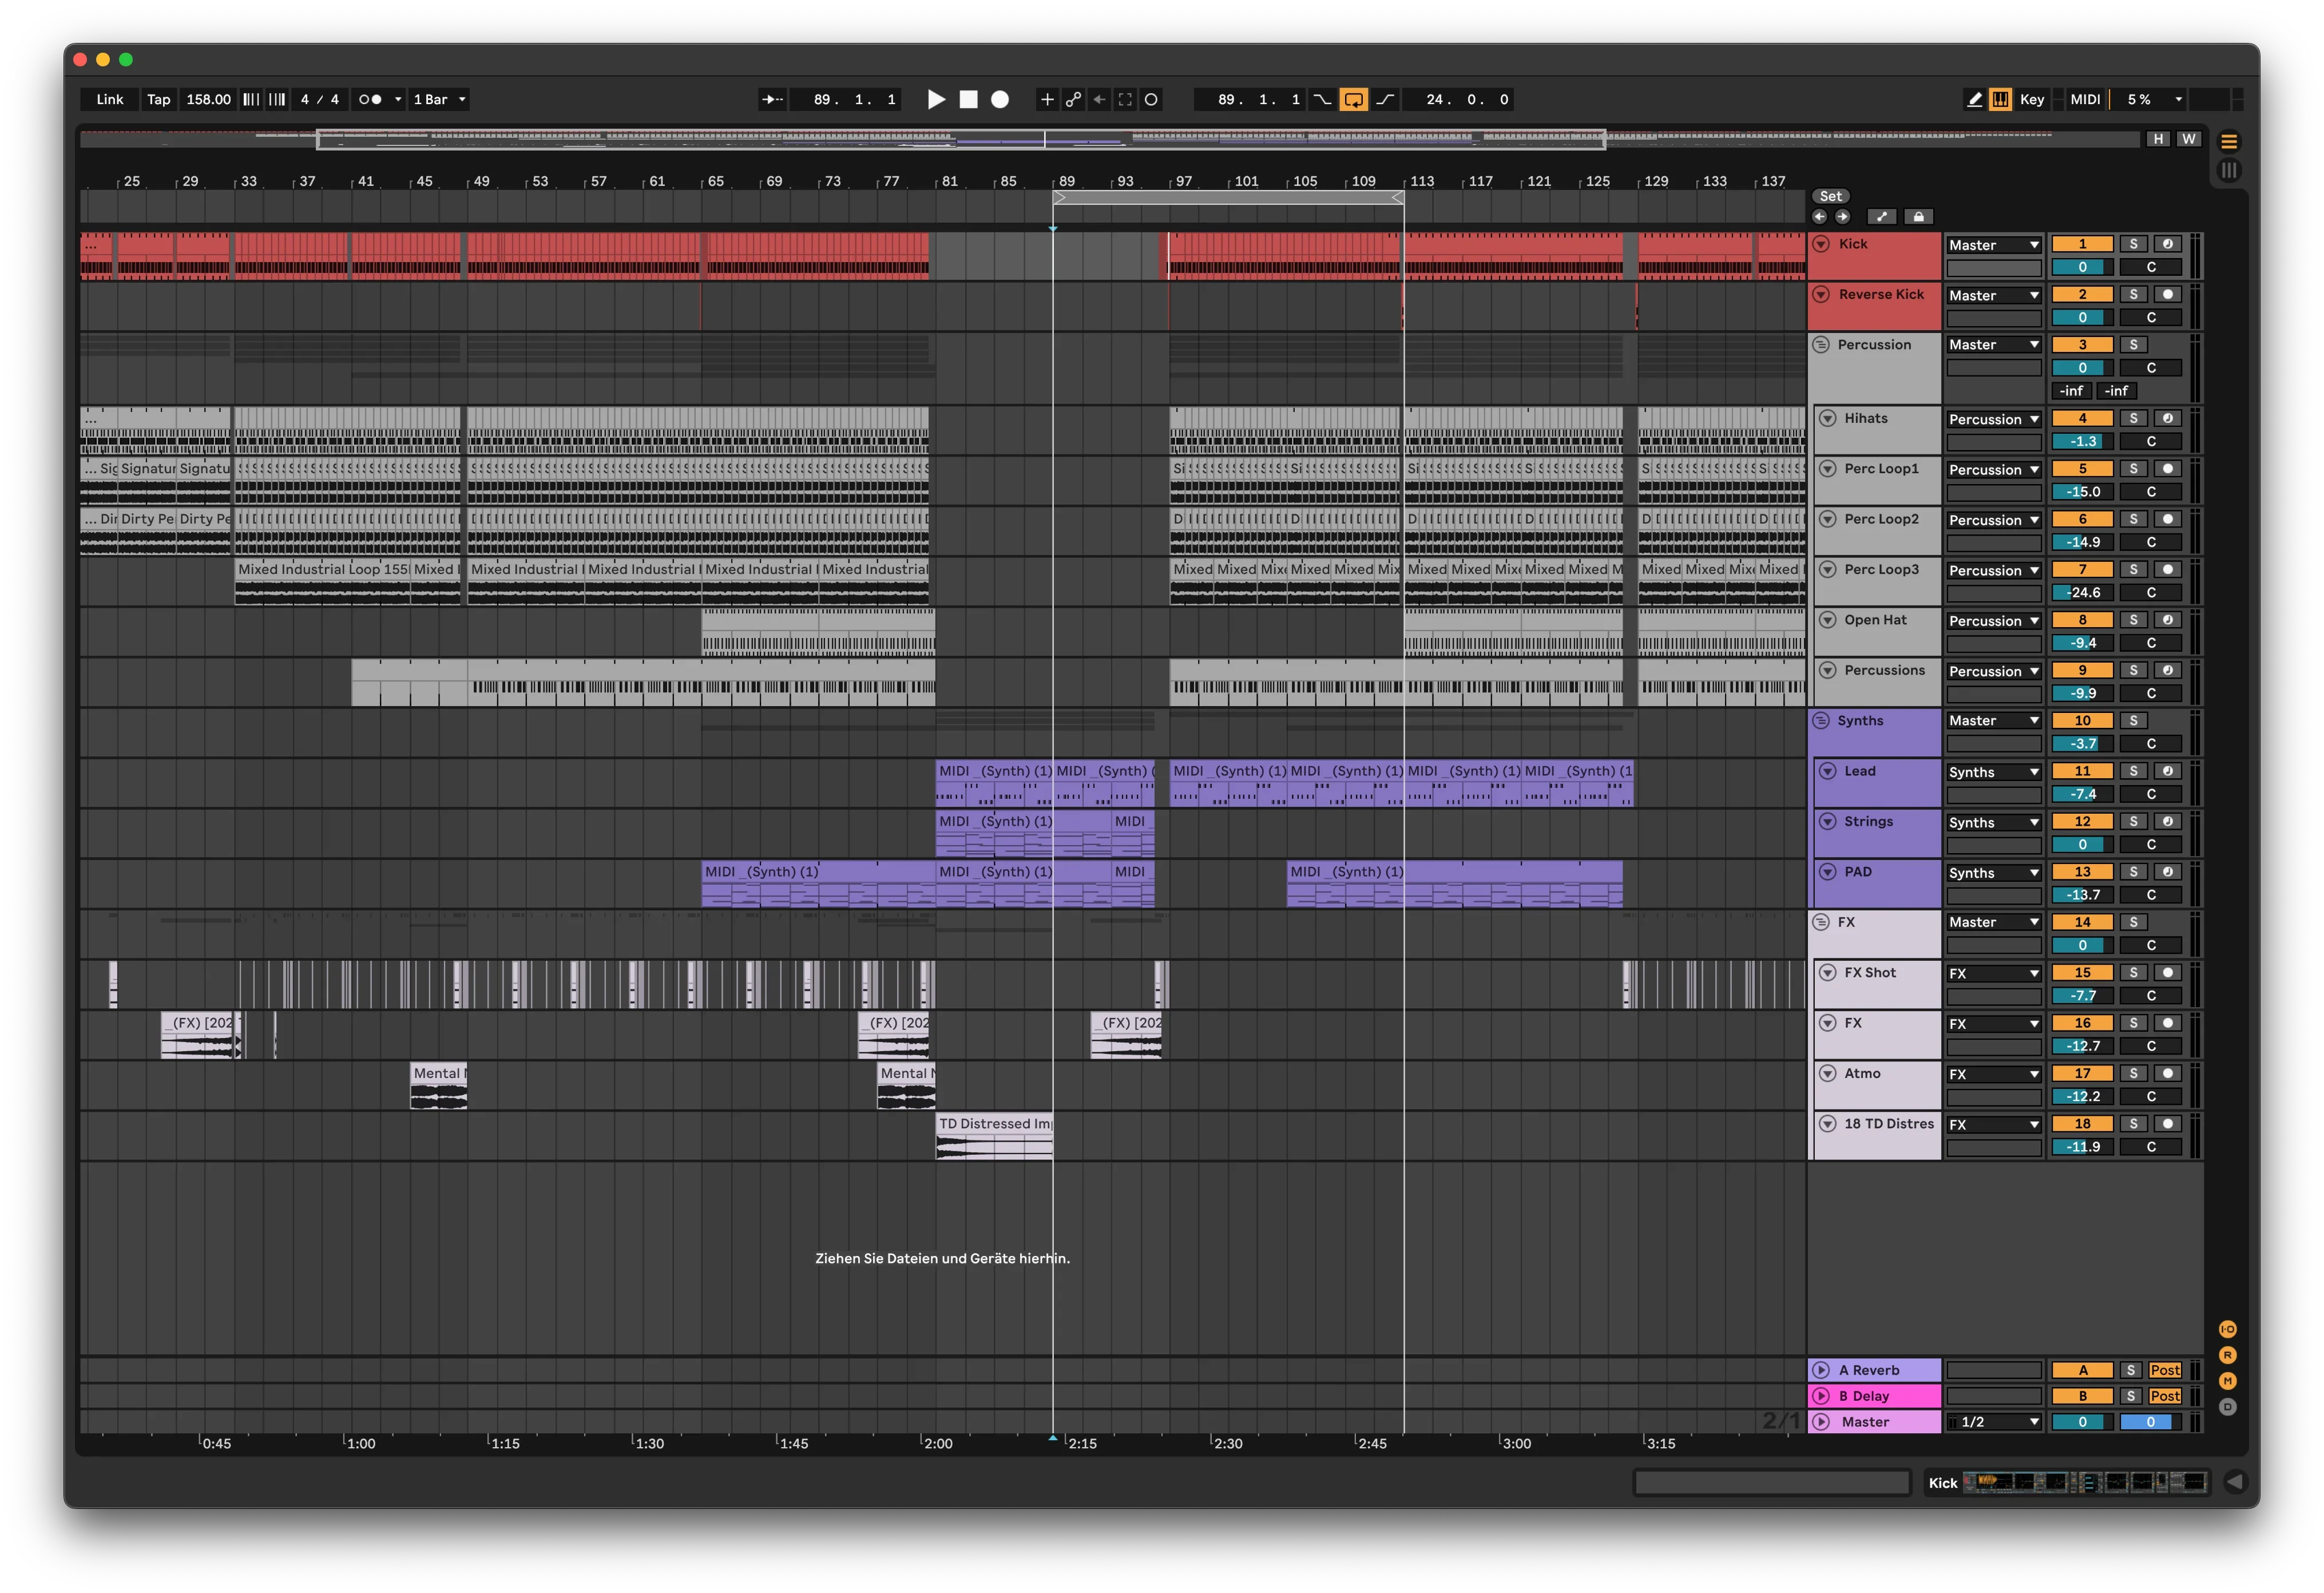The width and height of the screenshot is (2324, 1593).
Task: Click the MIDI Arrangement Overdub plus button
Action: 1047,99
